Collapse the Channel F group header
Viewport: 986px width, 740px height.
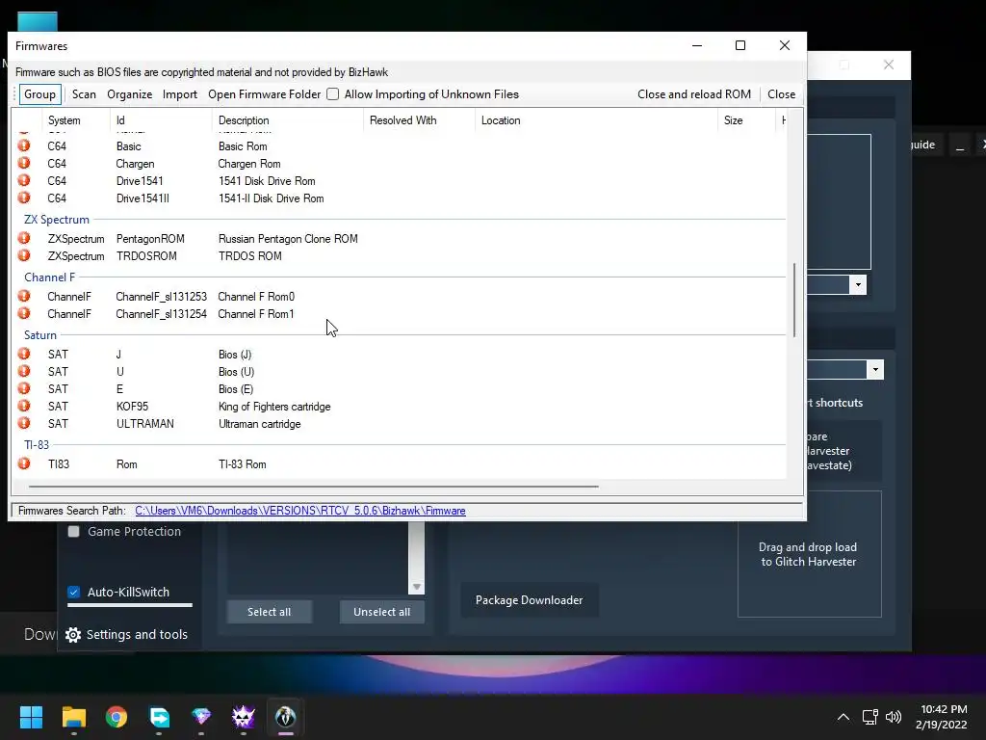coord(50,277)
